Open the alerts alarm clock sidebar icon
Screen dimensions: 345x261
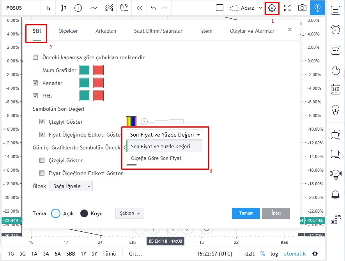[x=336, y=30]
